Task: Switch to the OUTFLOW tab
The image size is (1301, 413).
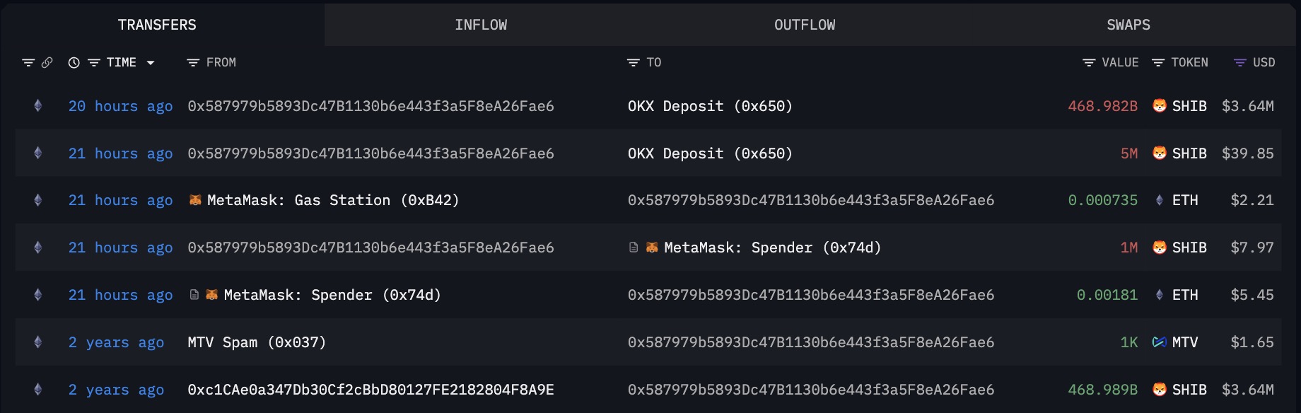Action: coord(805,25)
